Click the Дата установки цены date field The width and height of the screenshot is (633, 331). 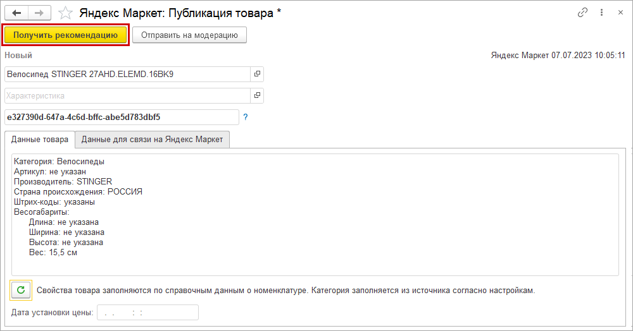tap(147, 313)
